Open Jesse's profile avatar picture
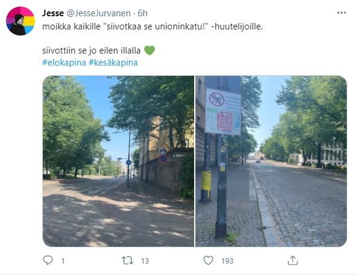 click(21, 21)
